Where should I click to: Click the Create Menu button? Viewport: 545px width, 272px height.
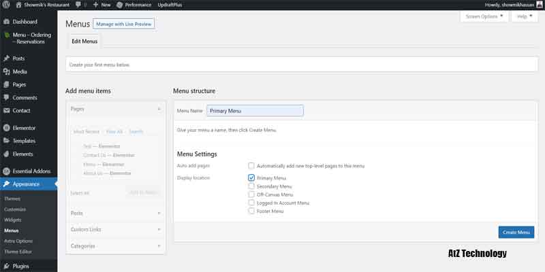[x=516, y=233]
